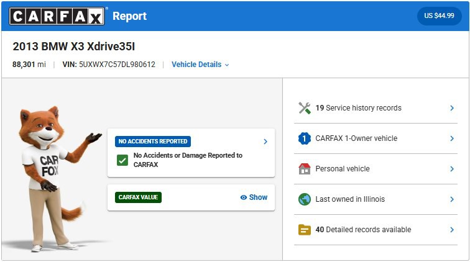Click the red house personal vehicle icon
The image size is (470, 262).
[x=304, y=169]
